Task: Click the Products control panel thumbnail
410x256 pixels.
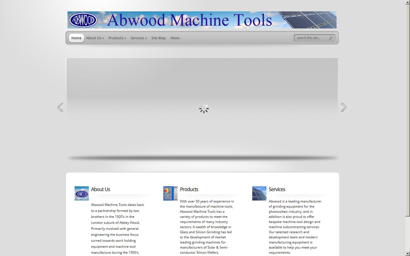Action: coord(170,193)
